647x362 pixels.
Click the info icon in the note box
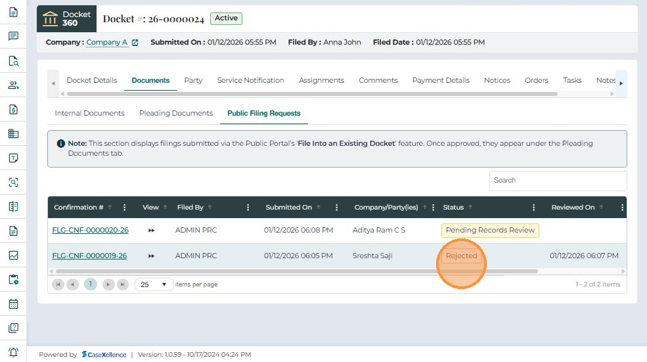pyautogui.click(x=60, y=144)
